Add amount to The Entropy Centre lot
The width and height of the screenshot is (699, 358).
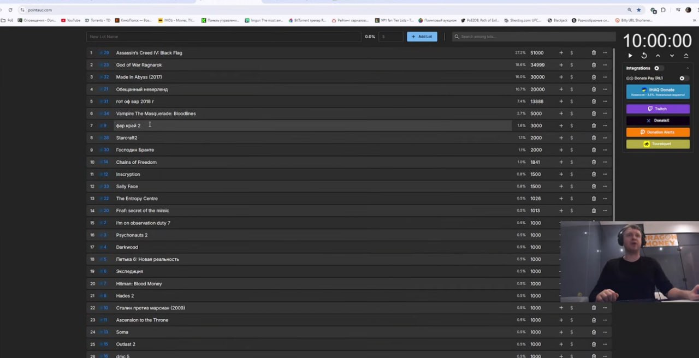[x=561, y=198]
